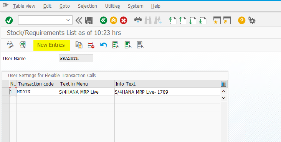Open the System menu

136,6
